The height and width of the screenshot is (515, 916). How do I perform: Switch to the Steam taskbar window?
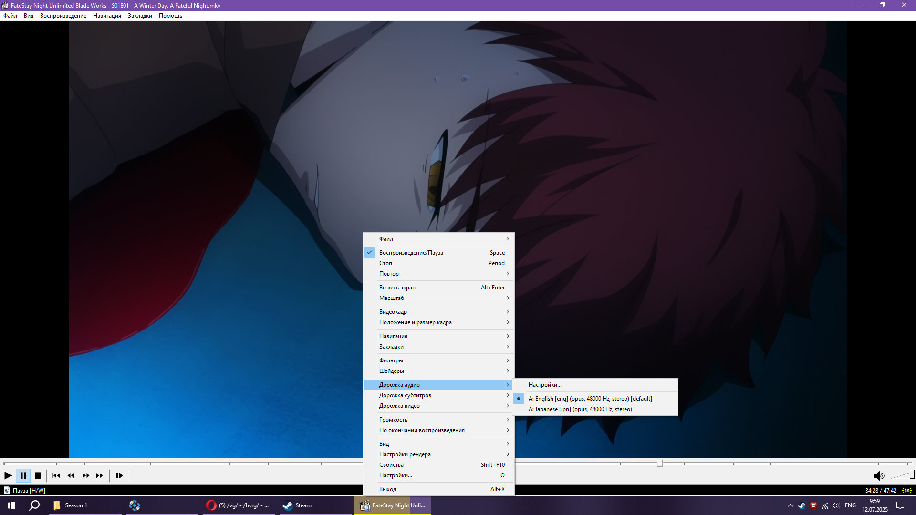click(x=315, y=505)
